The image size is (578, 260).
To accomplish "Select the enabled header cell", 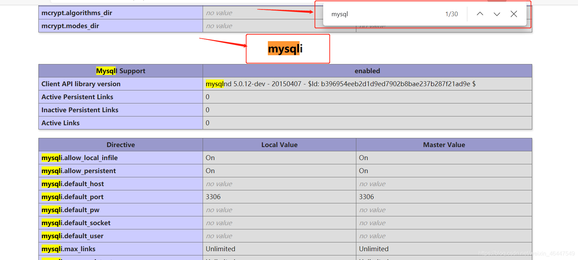I will pos(367,71).
